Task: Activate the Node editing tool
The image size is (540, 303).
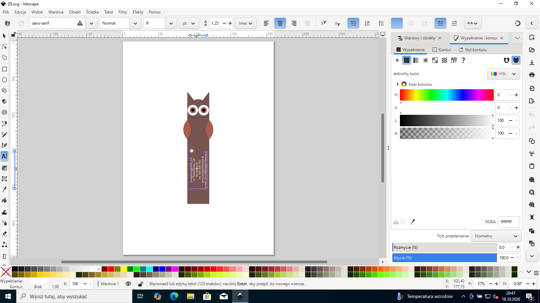Action: pos(4,46)
